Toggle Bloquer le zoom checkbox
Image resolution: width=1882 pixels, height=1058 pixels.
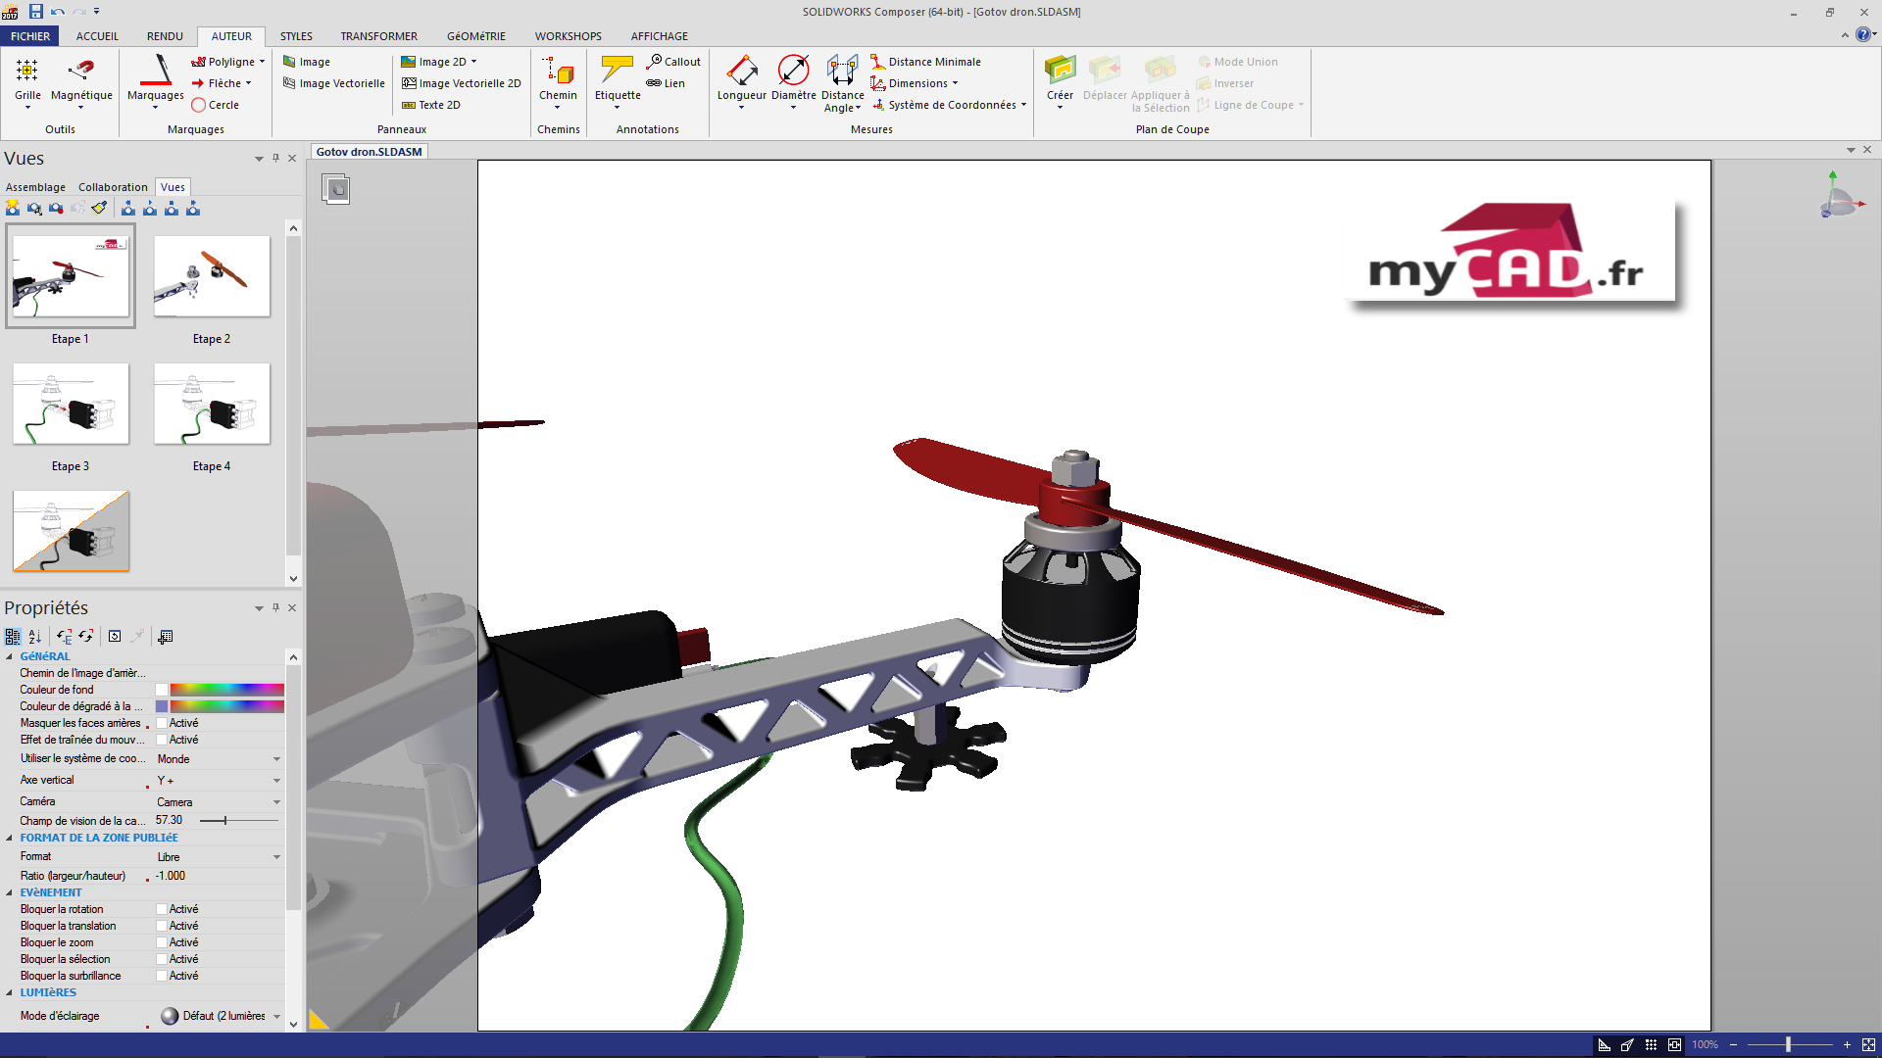point(162,942)
